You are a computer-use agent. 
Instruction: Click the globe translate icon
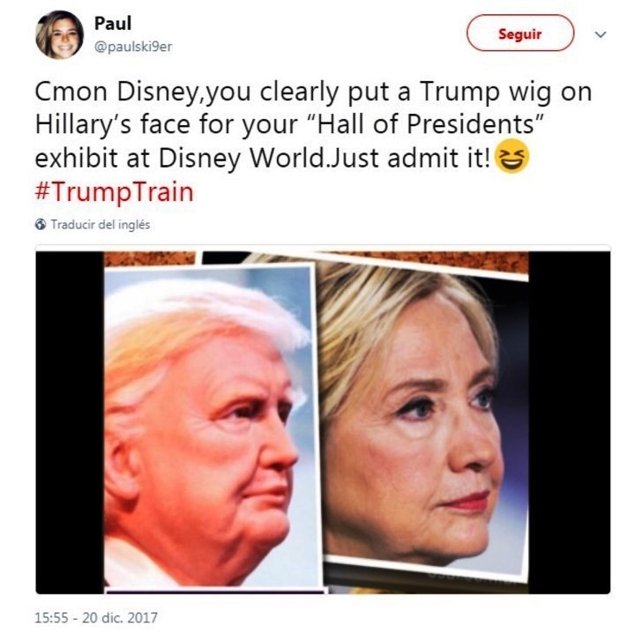(x=41, y=224)
